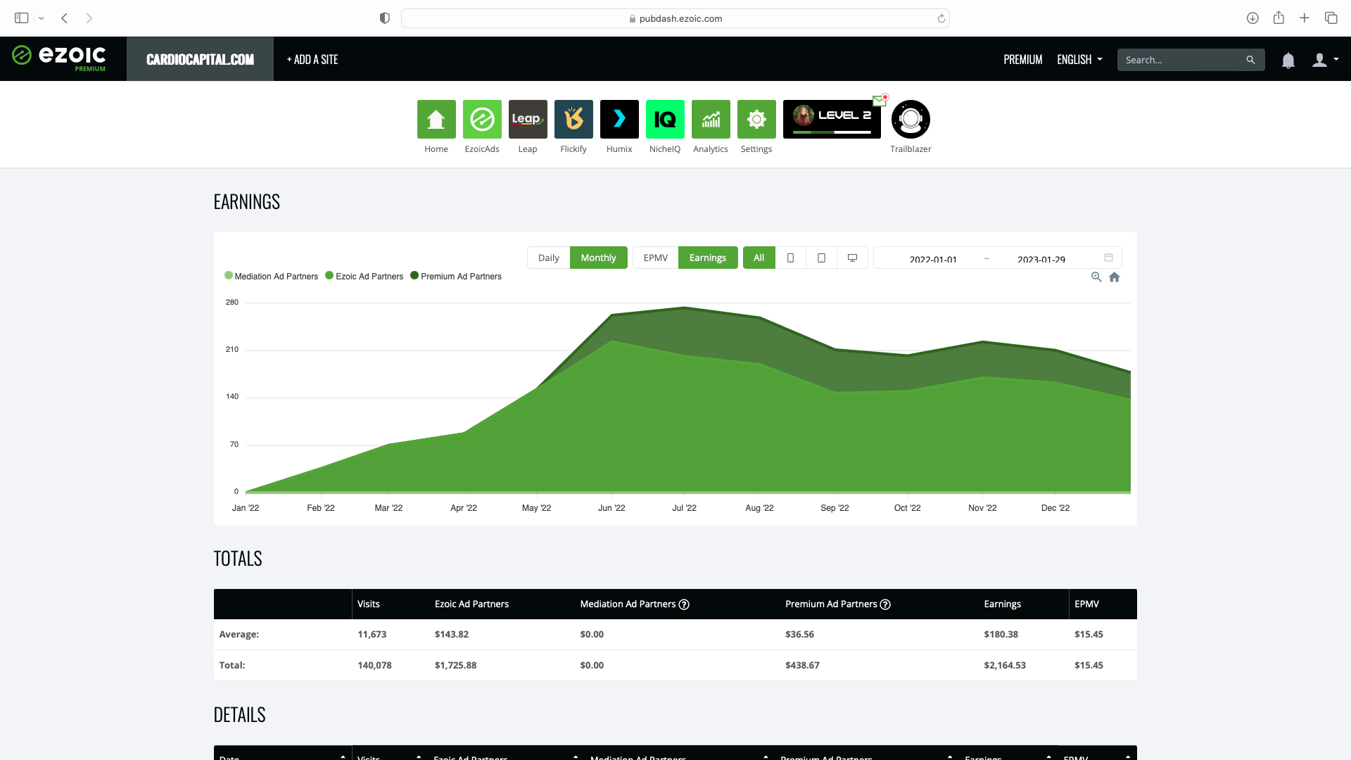The width and height of the screenshot is (1351, 760).
Task: Open the Leap app icon
Action: point(528,119)
